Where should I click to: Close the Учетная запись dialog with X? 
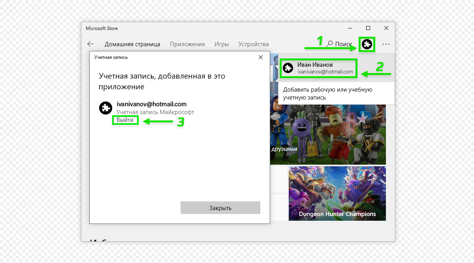(x=260, y=57)
